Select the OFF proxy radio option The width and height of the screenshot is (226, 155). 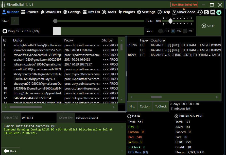tap(185, 31)
